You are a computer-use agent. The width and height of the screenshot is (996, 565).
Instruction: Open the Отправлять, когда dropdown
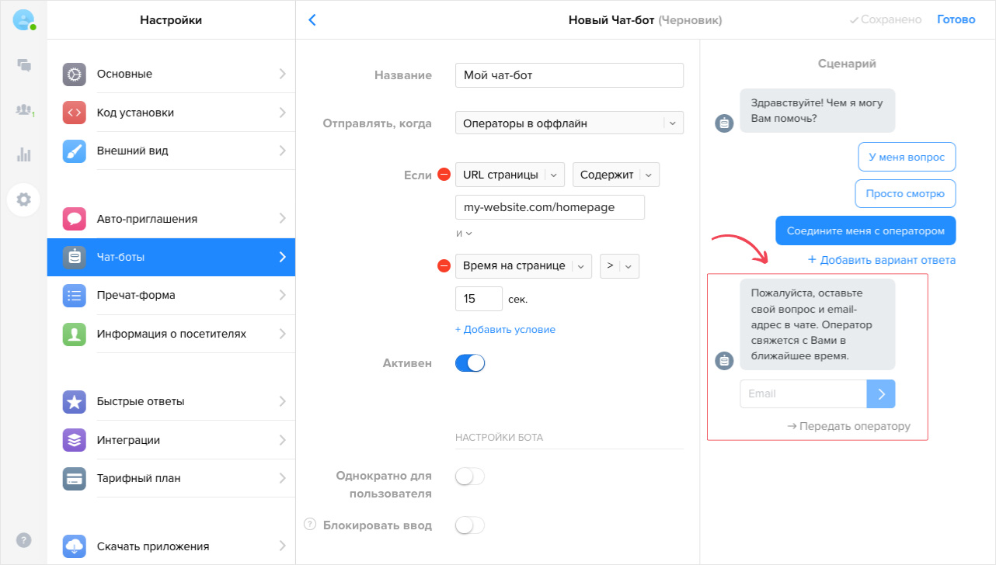click(x=569, y=123)
